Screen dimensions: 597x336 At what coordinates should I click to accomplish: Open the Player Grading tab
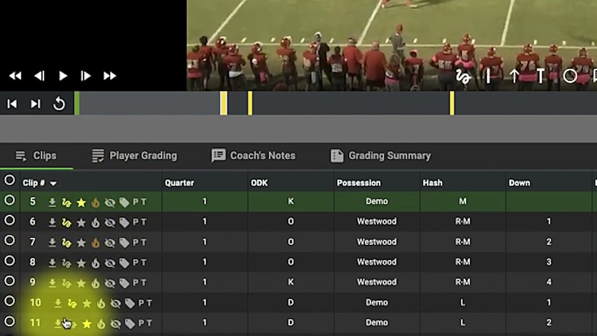pos(135,156)
